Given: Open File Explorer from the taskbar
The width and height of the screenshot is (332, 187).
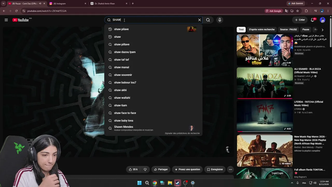Looking at the screenshot, I should (170, 183).
